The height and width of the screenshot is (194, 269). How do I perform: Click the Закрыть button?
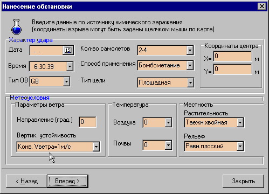[x=243, y=181]
